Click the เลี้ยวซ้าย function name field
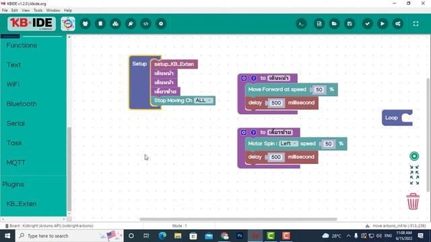Screen dimensions: 431x242 [x=280, y=132]
